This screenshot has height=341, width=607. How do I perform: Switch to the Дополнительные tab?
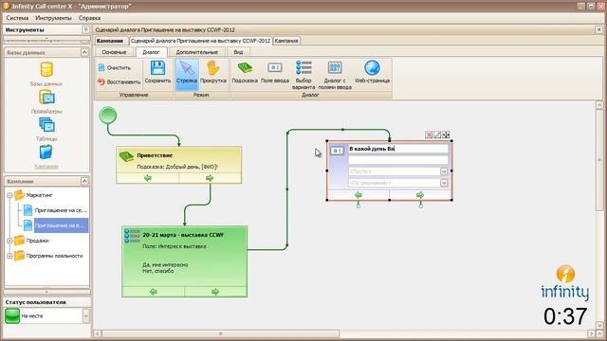click(196, 52)
